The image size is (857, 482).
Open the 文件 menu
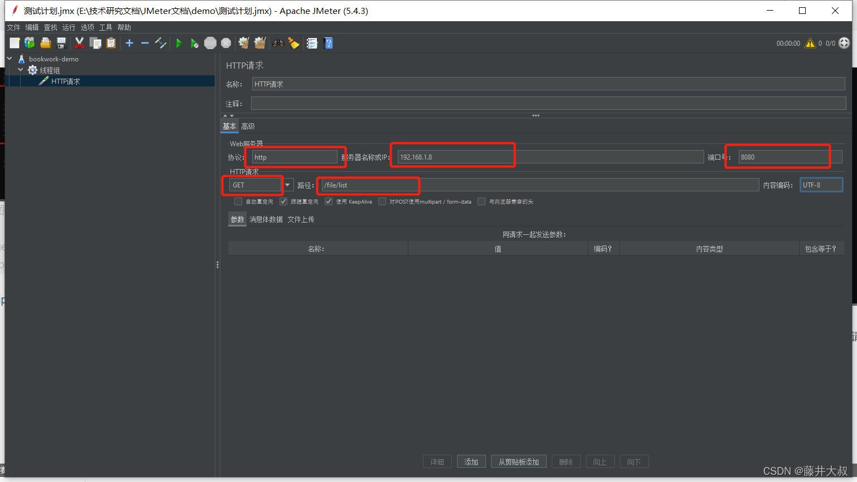(13, 27)
